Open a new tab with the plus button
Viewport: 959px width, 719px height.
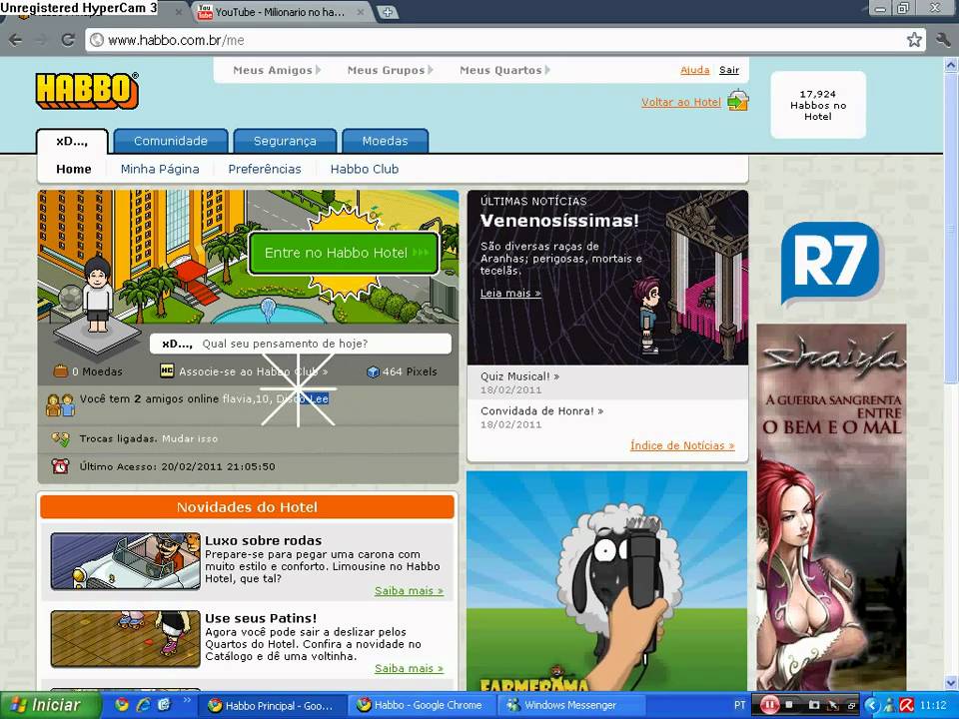(x=388, y=12)
